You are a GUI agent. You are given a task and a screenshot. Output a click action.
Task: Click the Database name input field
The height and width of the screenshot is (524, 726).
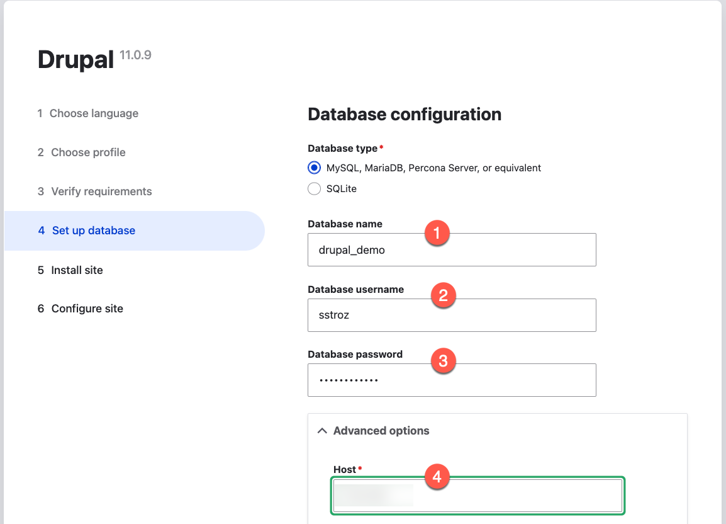[x=452, y=250]
